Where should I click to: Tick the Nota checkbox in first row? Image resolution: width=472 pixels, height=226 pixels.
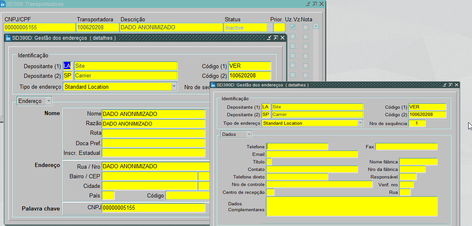tap(306, 27)
